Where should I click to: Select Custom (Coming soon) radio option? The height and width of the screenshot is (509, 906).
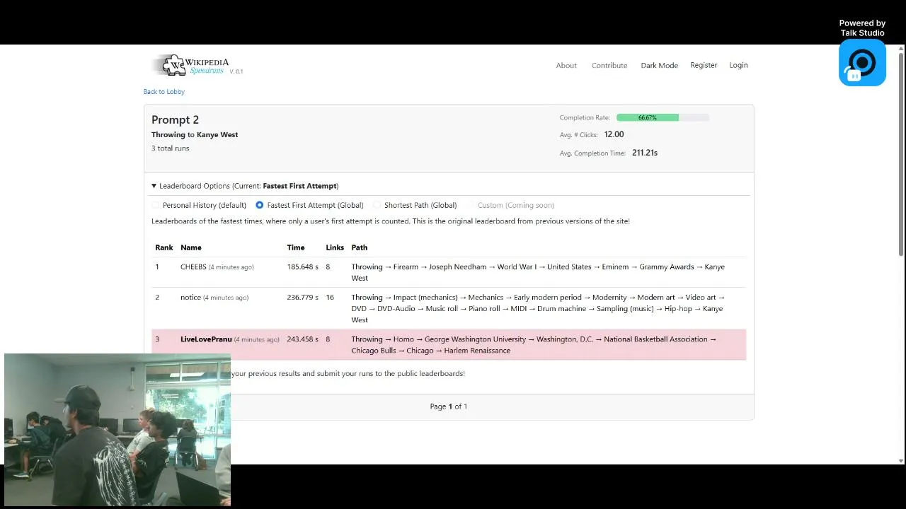coord(471,205)
